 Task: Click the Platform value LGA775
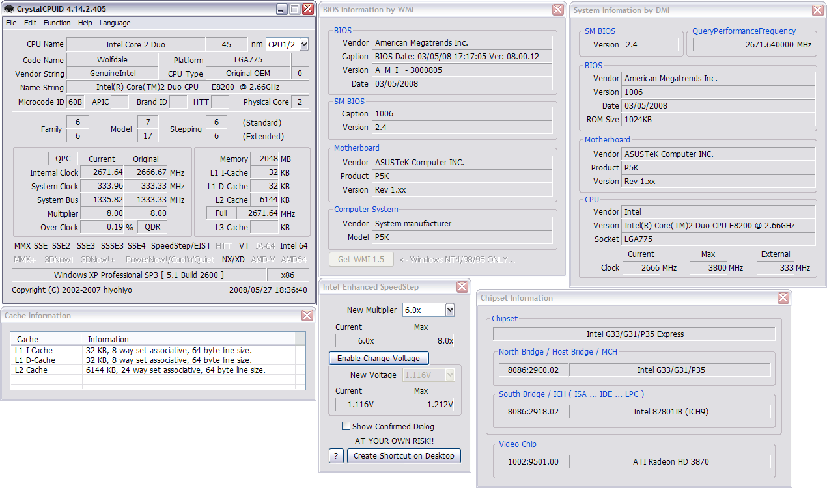(248, 60)
